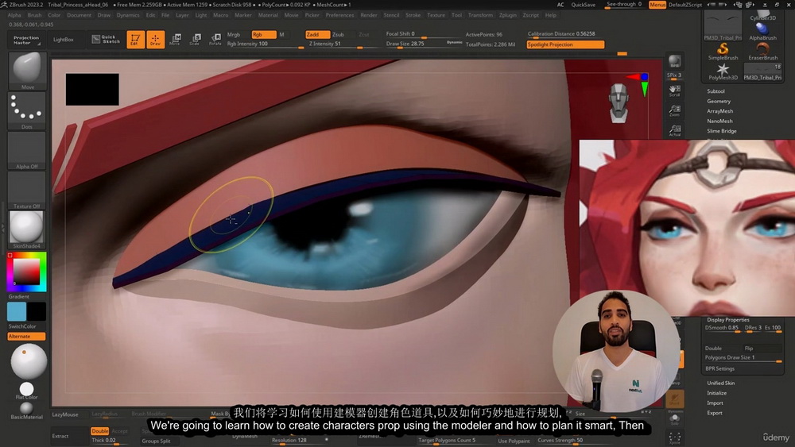Select the Move transform tool

click(175, 39)
